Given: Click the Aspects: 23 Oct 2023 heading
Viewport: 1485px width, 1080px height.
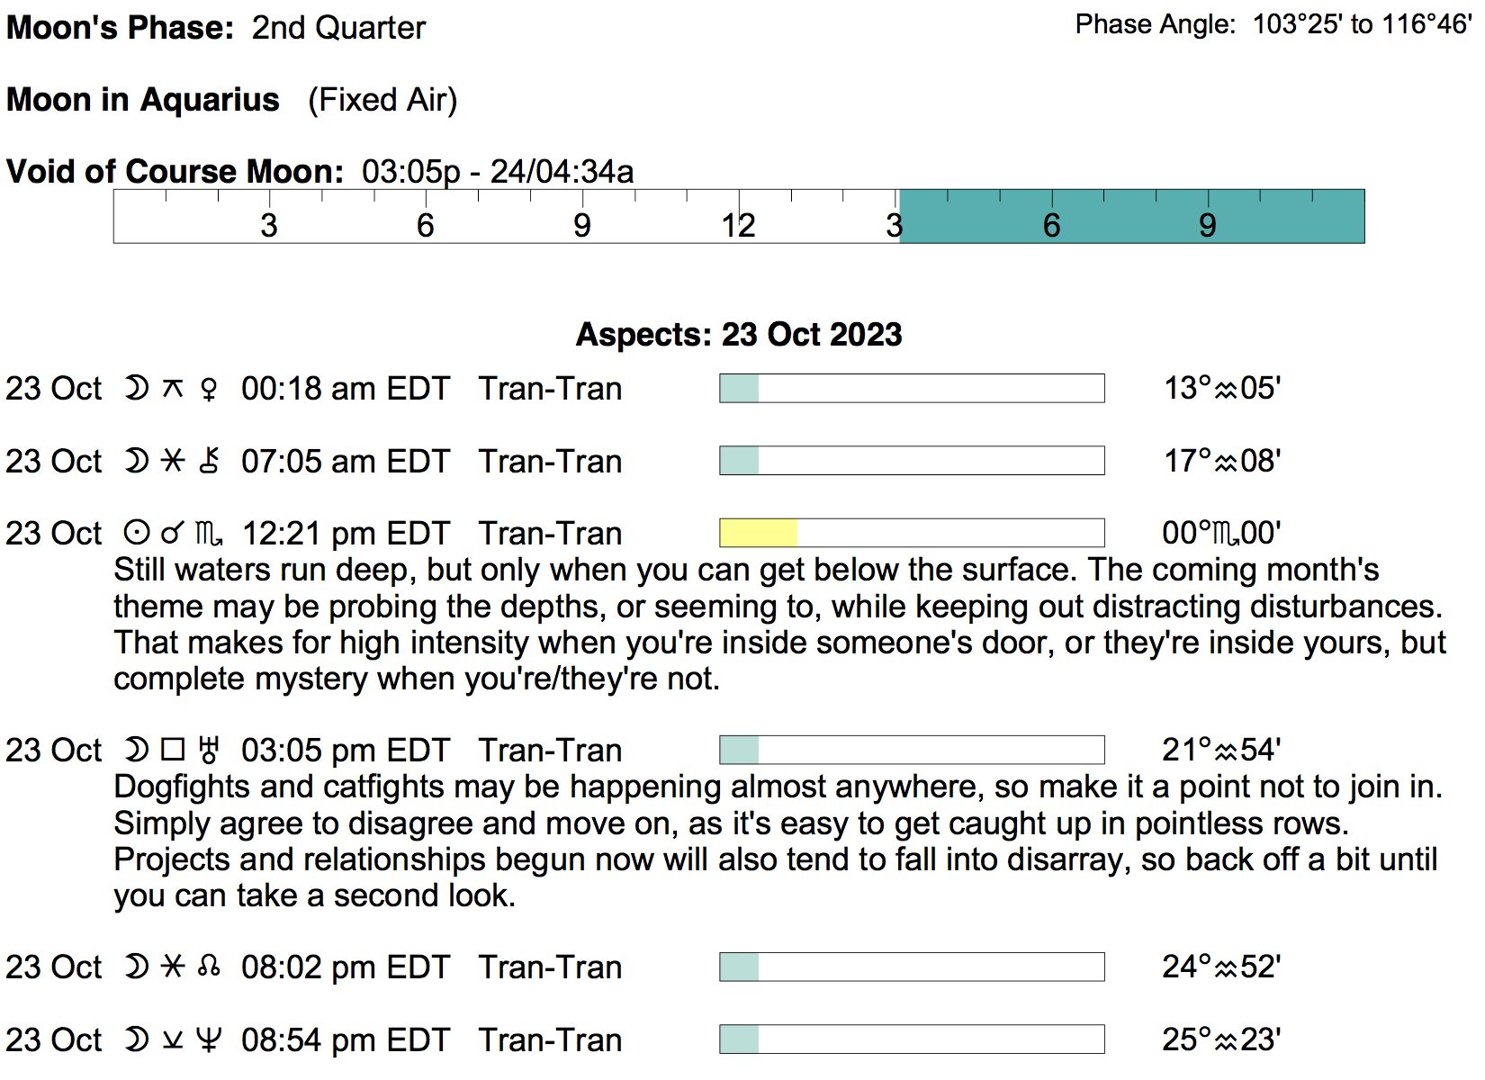Looking at the screenshot, I should click(739, 334).
